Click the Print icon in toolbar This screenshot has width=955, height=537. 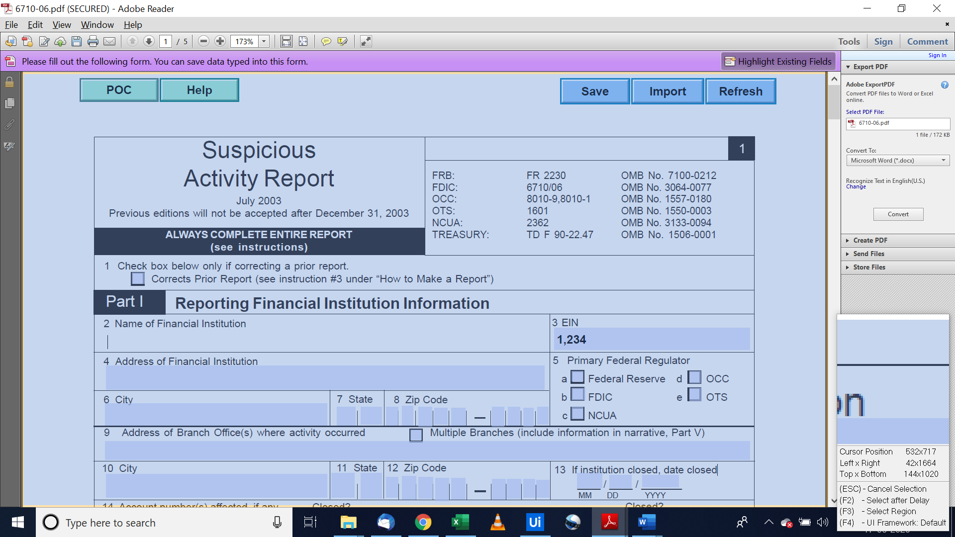click(93, 41)
